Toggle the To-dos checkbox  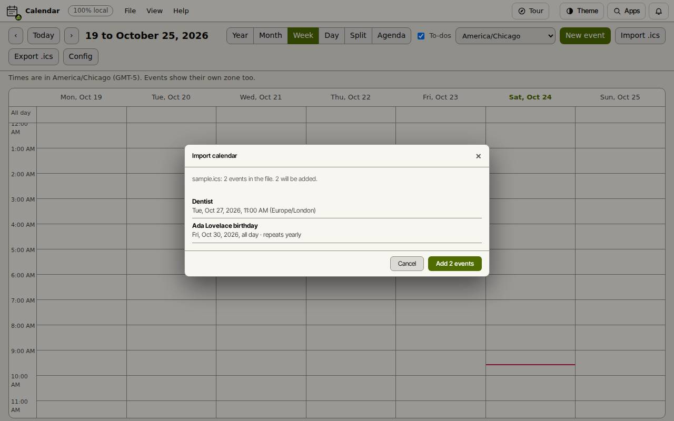click(421, 36)
